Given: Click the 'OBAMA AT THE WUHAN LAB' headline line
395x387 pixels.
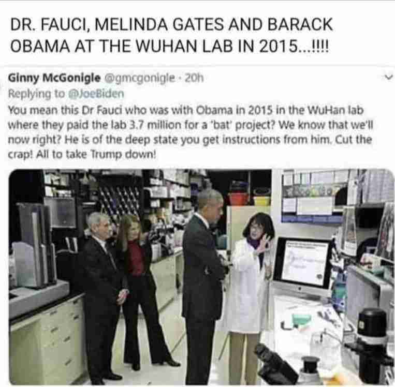Looking at the screenshot, I should click(169, 46).
